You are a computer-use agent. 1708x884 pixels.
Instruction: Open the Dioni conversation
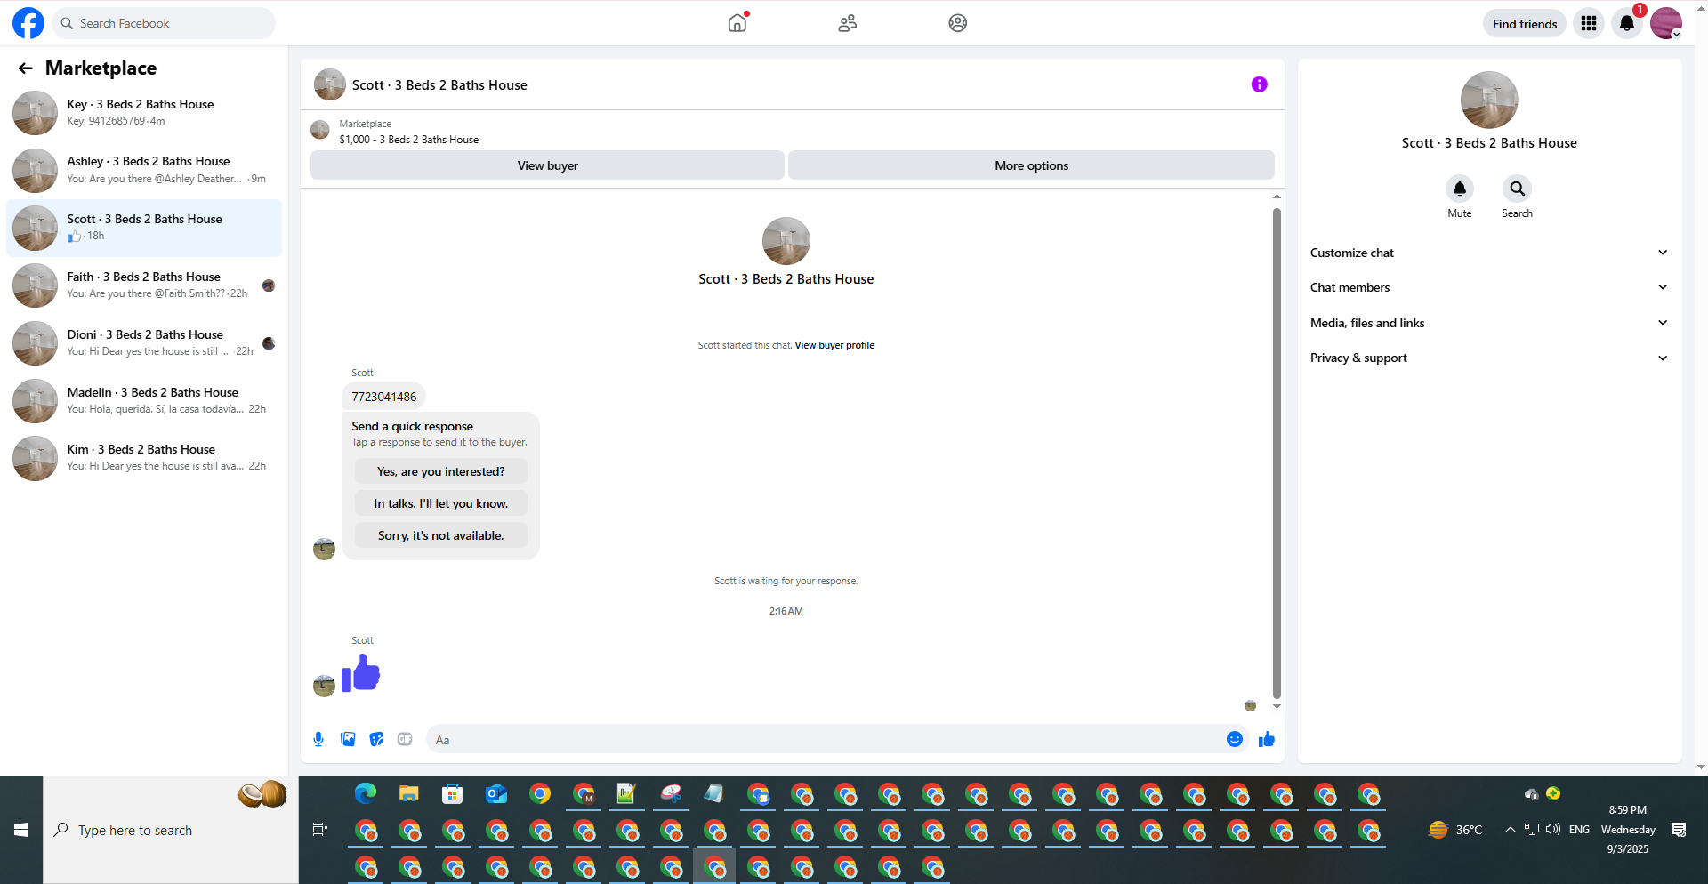click(x=144, y=343)
